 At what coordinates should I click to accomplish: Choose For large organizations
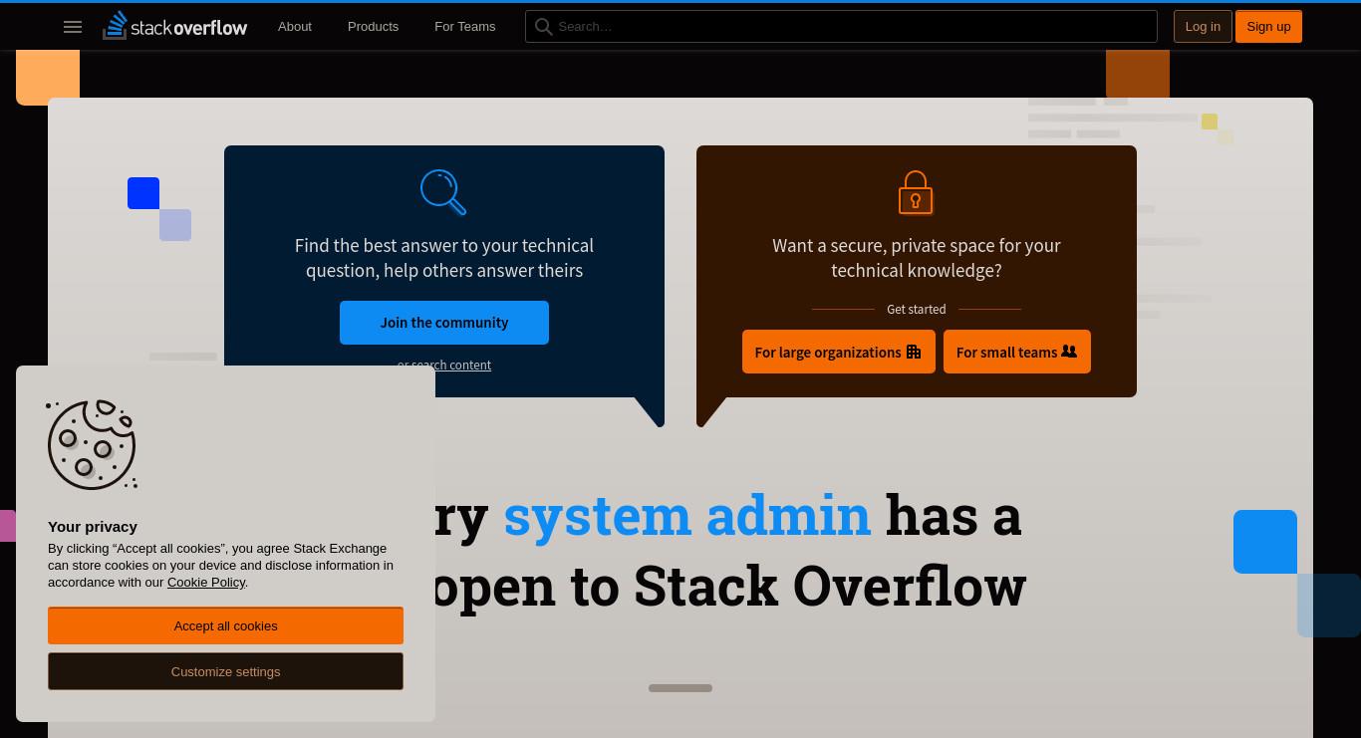[839, 352]
